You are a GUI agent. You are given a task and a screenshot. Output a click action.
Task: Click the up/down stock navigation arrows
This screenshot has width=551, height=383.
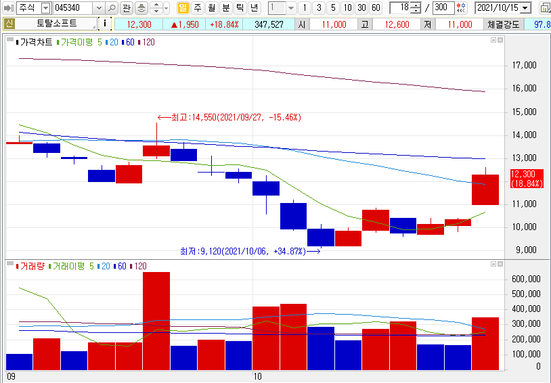156,7
